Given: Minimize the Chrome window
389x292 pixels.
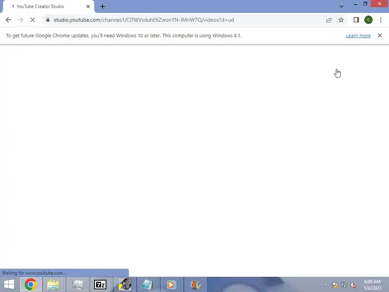Looking at the screenshot, I should pos(356,4).
